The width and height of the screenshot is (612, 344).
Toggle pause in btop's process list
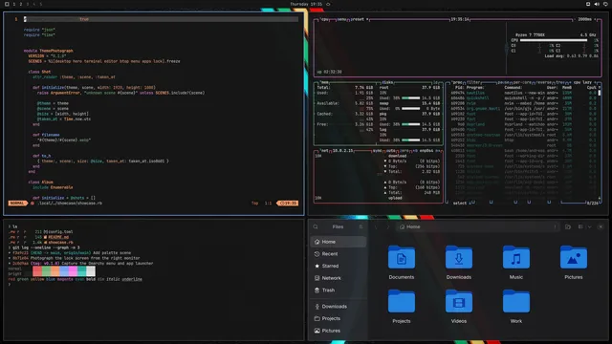pos(503,83)
